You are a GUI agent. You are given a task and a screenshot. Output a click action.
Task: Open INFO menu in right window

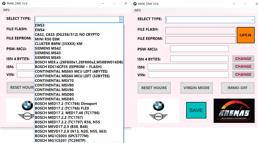pyautogui.click(x=137, y=10)
